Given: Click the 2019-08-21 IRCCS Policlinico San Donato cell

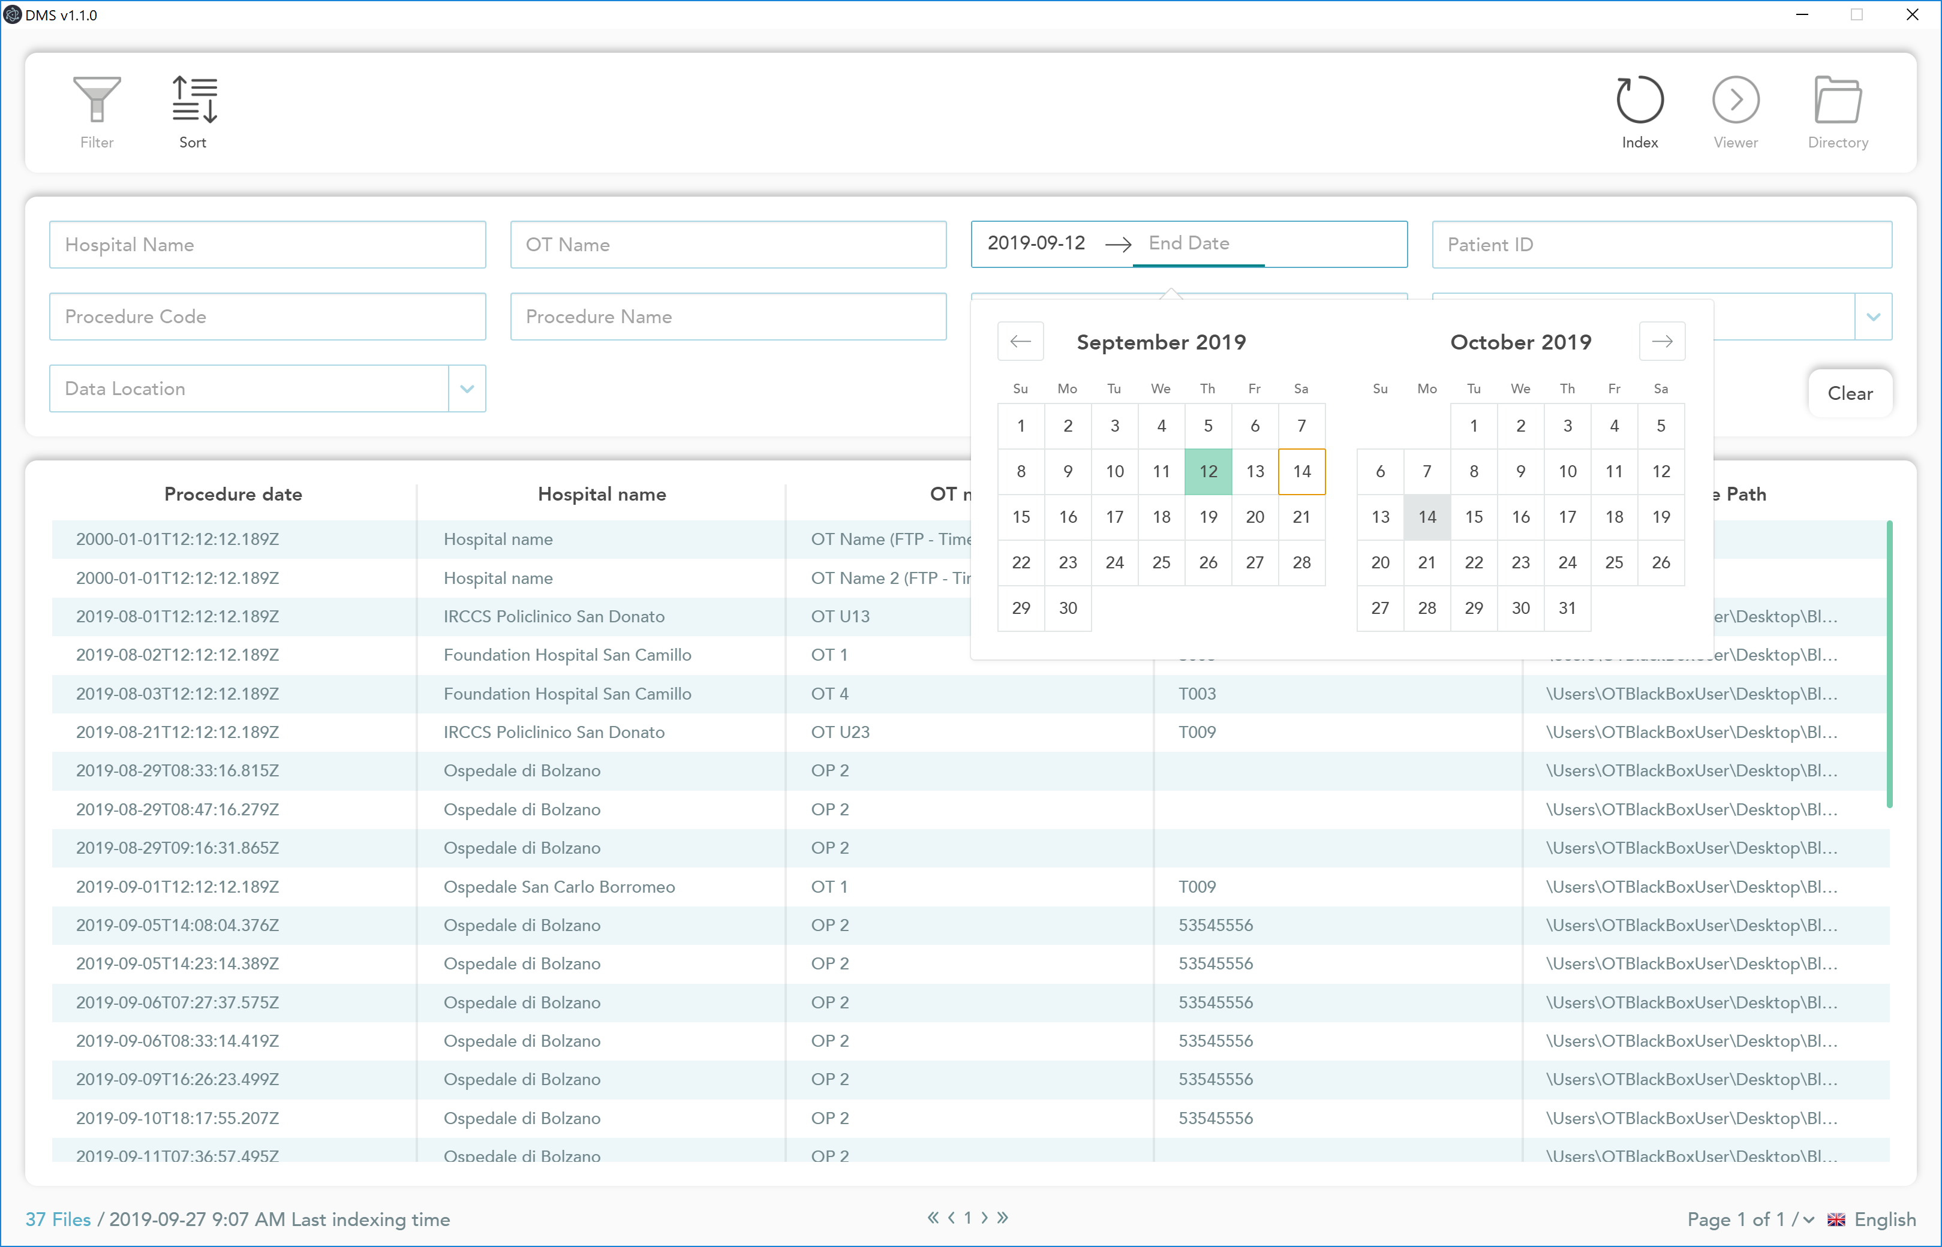Looking at the screenshot, I should pyautogui.click(x=554, y=732).
